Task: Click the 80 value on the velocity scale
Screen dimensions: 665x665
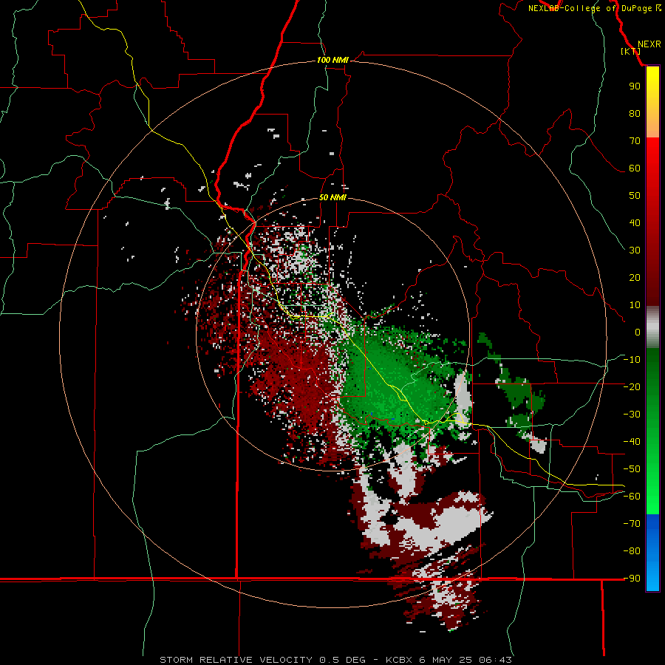Action: click(635, 114)
